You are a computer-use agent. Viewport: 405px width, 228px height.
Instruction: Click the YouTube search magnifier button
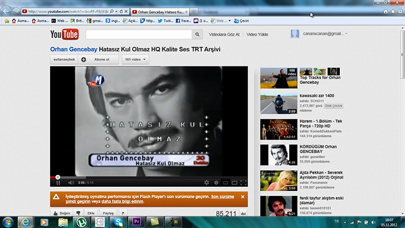click(197, 34)
